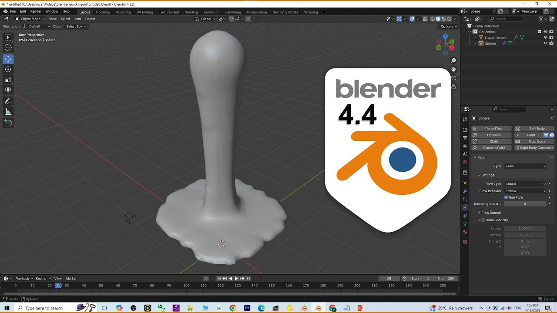Screen dimensions: 557x313
Task: Hide Sphere in viewport via eye icon
Action: click(545, 43)
